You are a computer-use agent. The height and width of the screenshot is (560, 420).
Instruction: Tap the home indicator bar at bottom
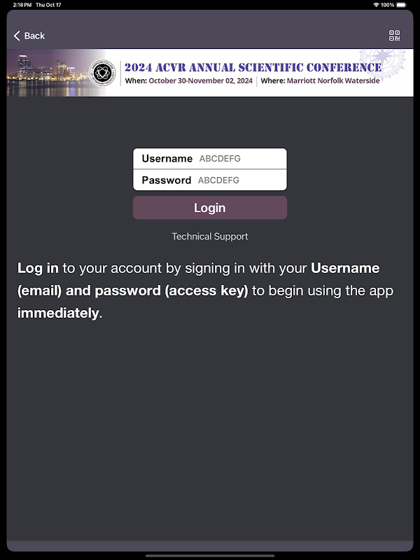coord(210,556)
